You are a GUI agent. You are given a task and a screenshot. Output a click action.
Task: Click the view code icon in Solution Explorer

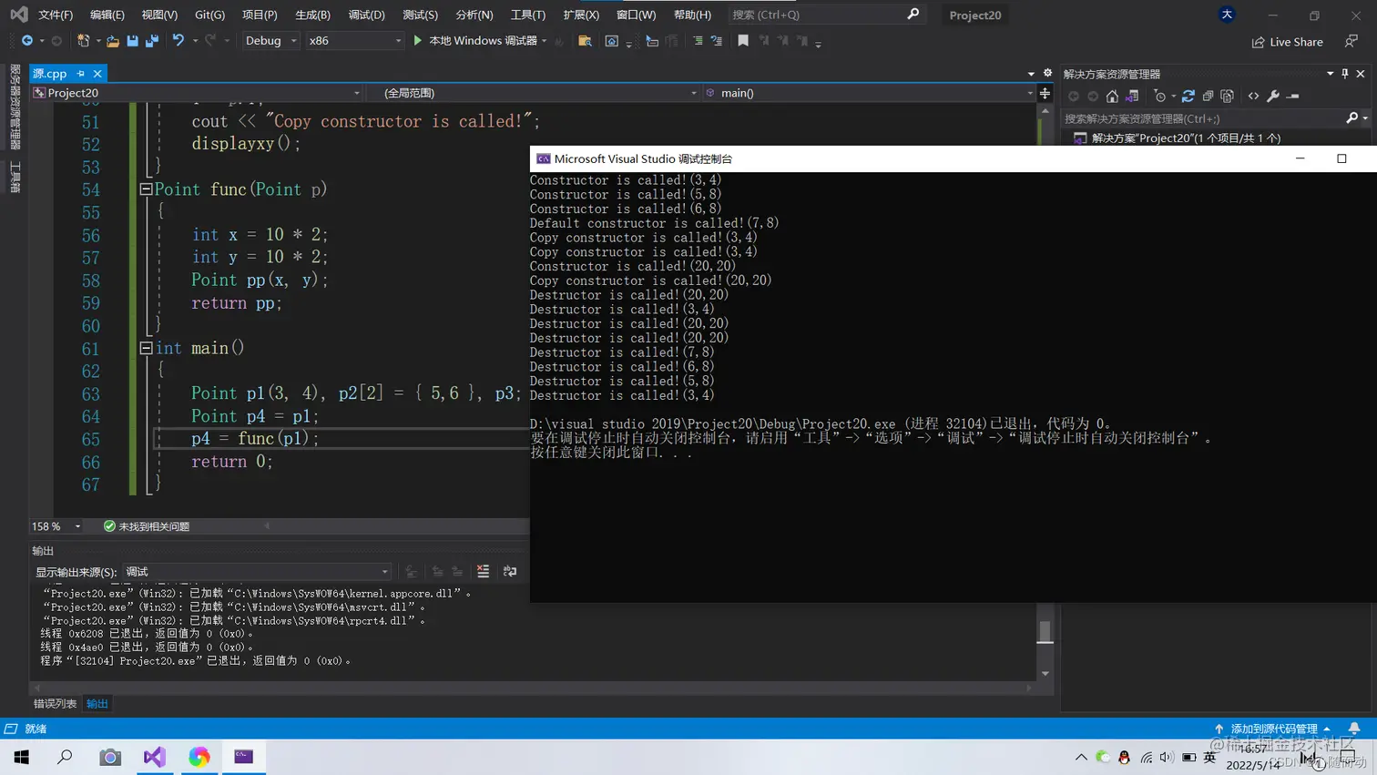[x=1254, y=97]
